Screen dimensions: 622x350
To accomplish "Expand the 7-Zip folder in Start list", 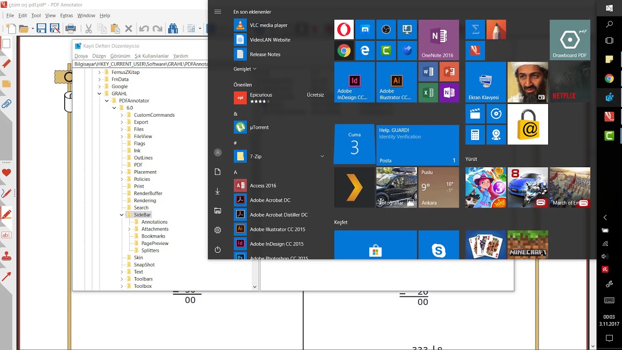I will coord(322,156).
